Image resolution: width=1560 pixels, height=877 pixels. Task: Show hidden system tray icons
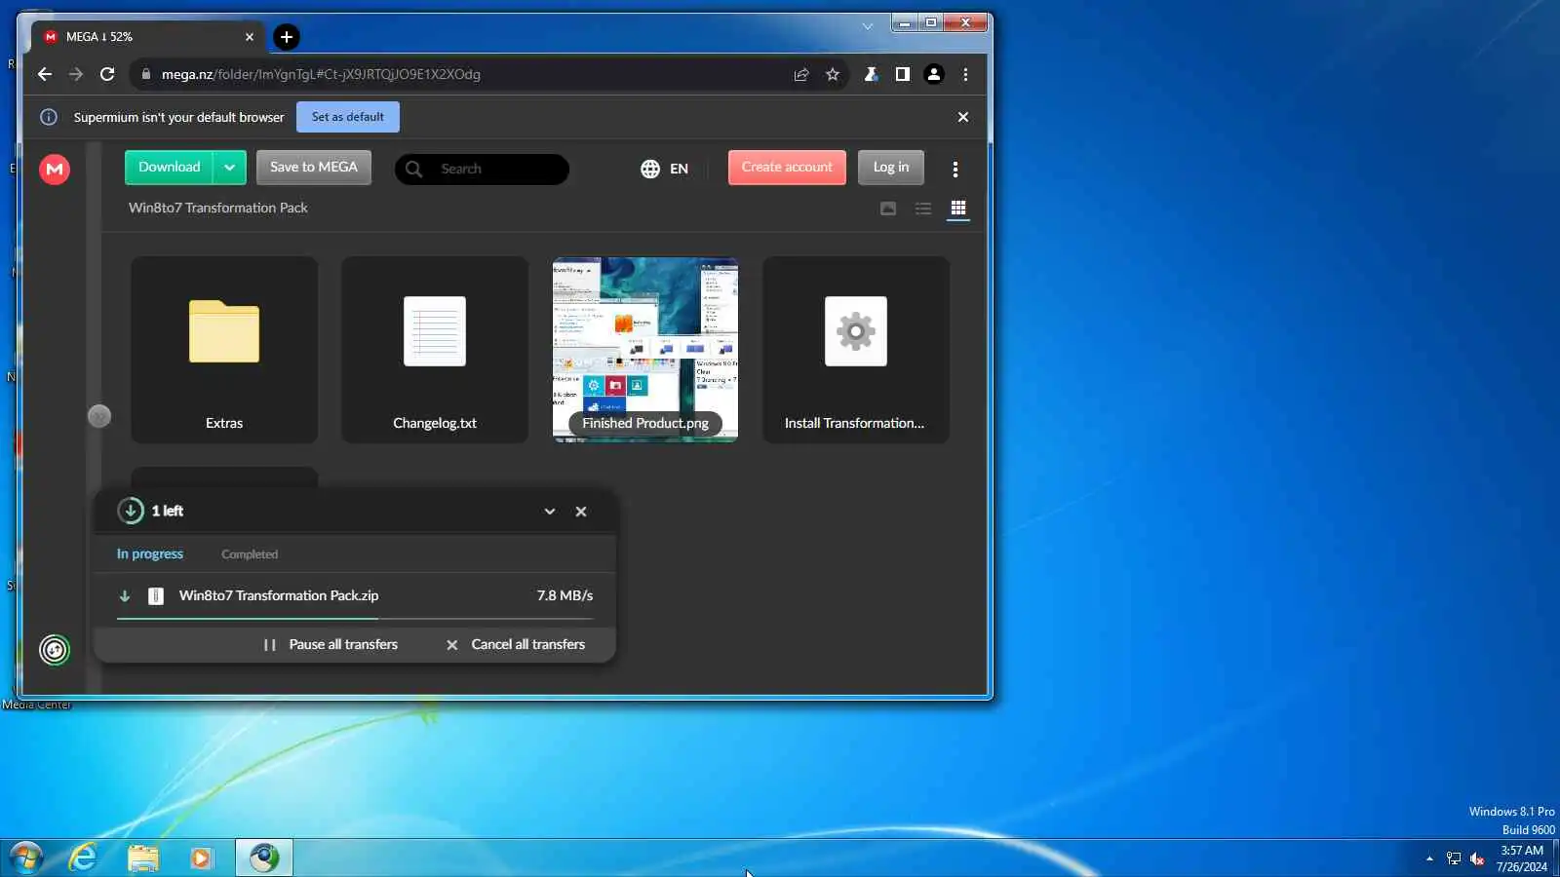(1429, 858)
